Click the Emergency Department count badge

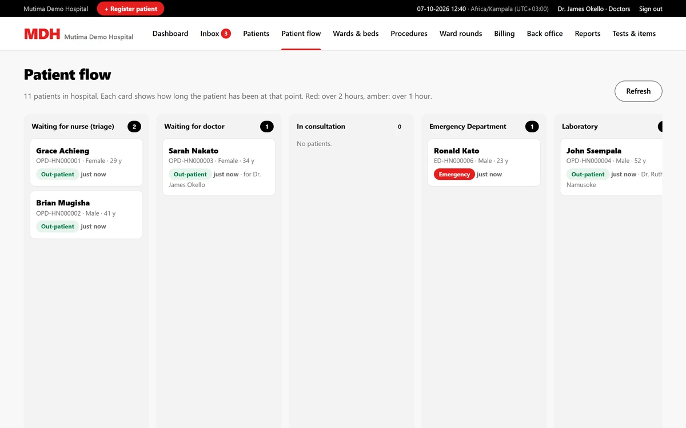click(x=532, y=127)
